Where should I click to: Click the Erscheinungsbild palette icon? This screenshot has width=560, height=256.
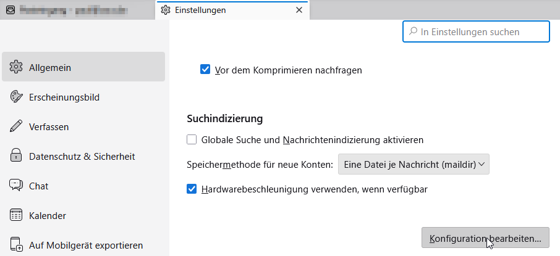point(17,97)
